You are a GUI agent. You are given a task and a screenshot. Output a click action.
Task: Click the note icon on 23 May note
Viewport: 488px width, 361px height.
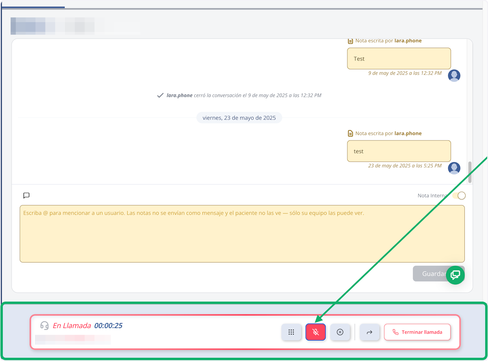(350, 133)
